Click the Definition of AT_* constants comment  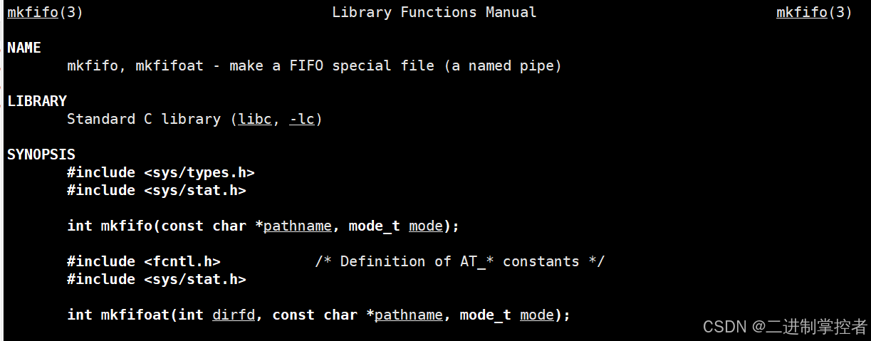click(x=459, y=261)
